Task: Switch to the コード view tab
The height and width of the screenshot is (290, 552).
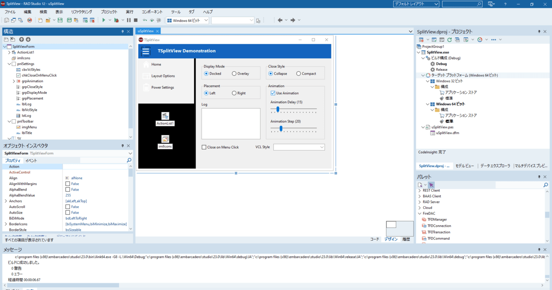Action: (x=375, y=239)
